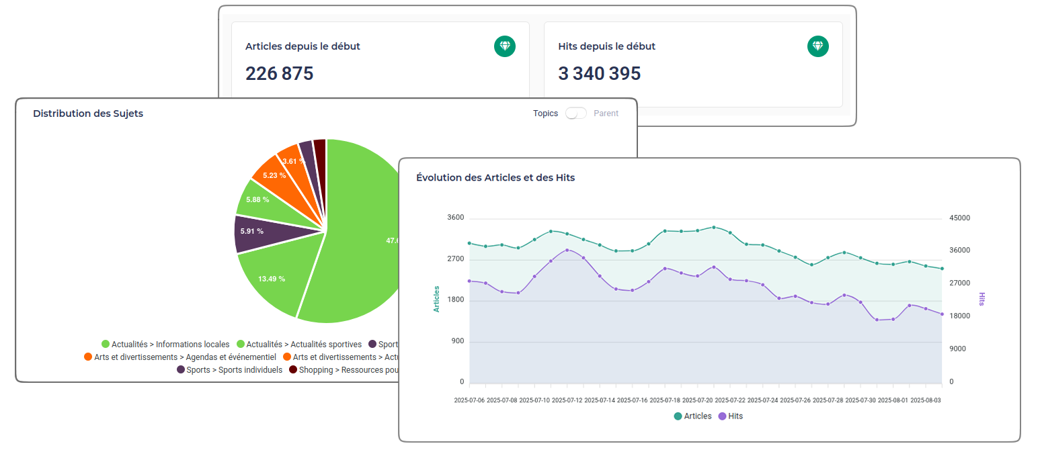This screenshot has width=1042, height=450.
Task: Click the Articles peak point at 2025-07-20
Action: click(714, 227)
